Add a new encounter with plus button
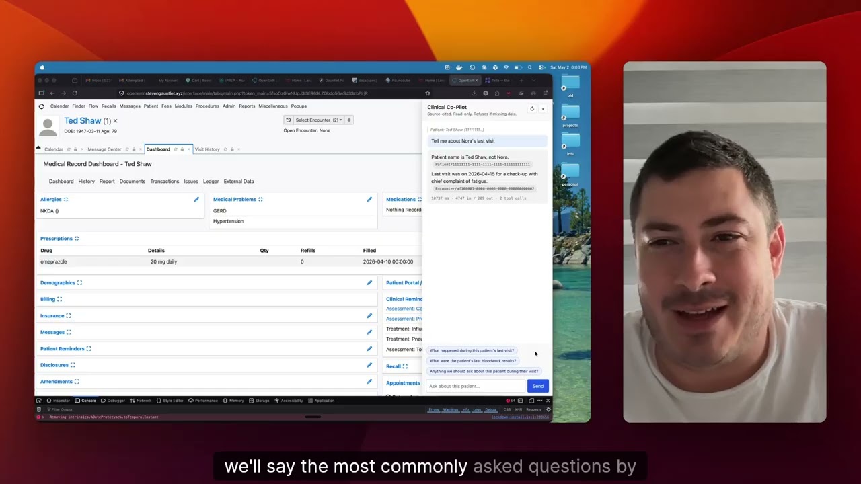861x484 pixels. (x=349, y=120)
